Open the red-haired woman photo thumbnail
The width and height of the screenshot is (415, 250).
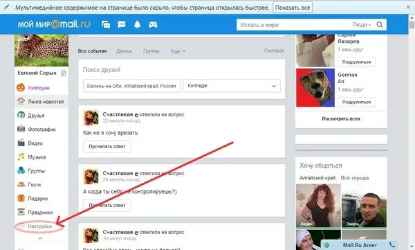318,206
